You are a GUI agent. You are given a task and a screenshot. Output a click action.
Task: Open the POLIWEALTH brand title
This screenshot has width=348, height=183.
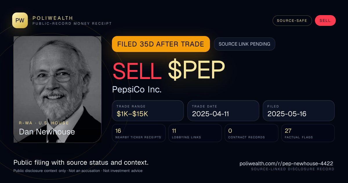click(x=53, y=18)
